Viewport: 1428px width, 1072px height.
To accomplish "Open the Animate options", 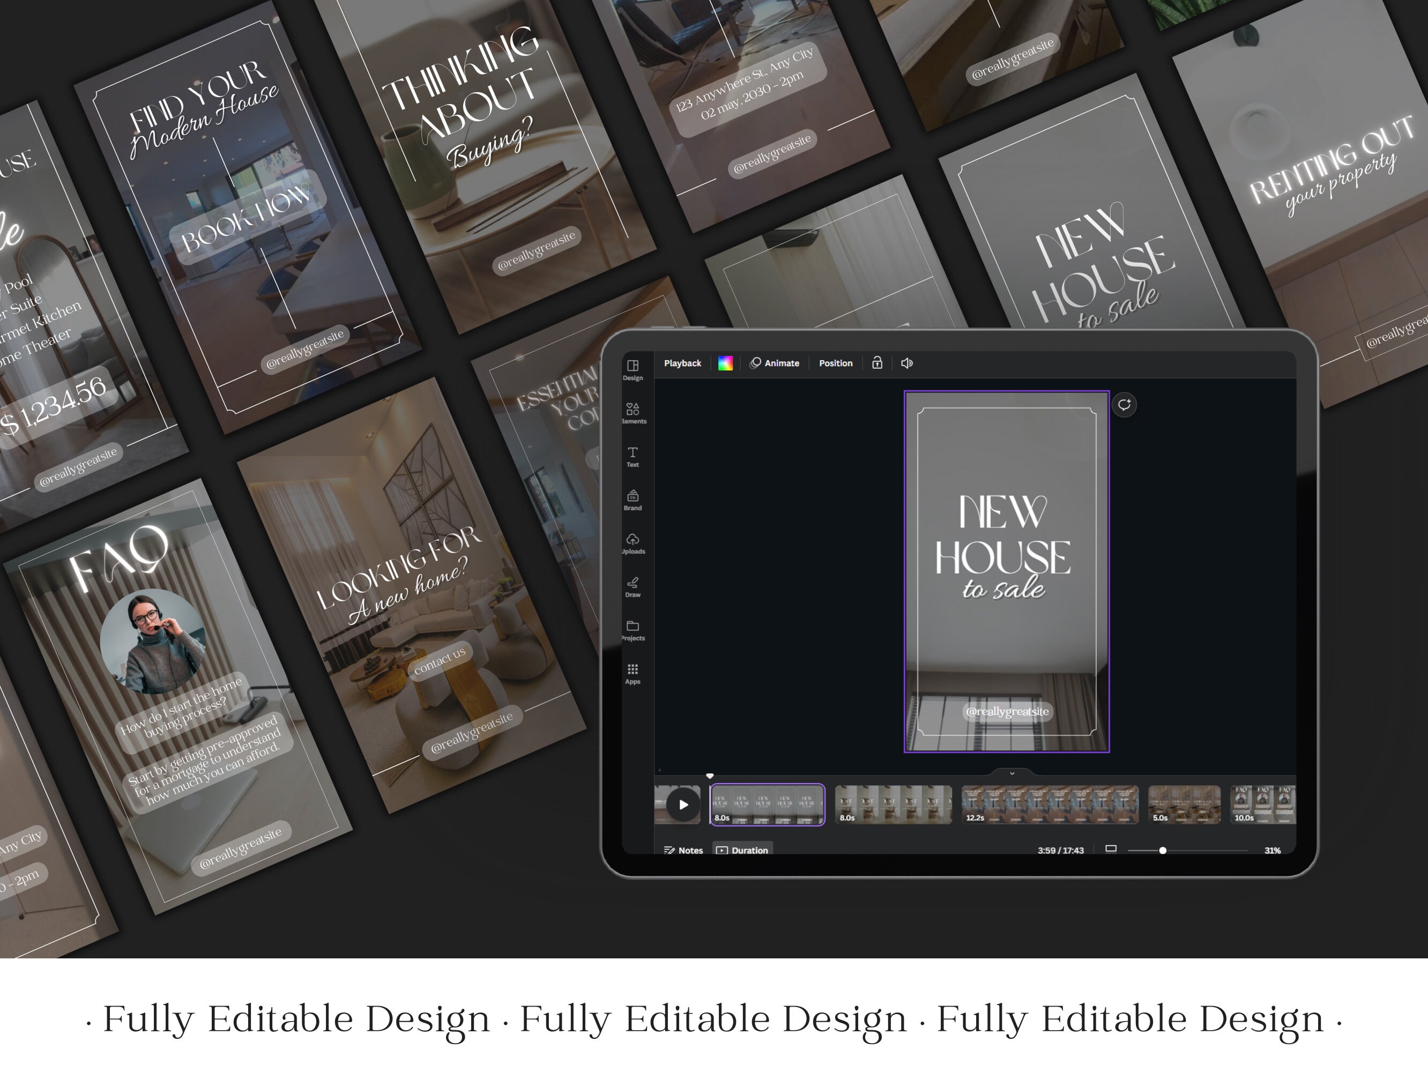I will click(x=775, y=363).
